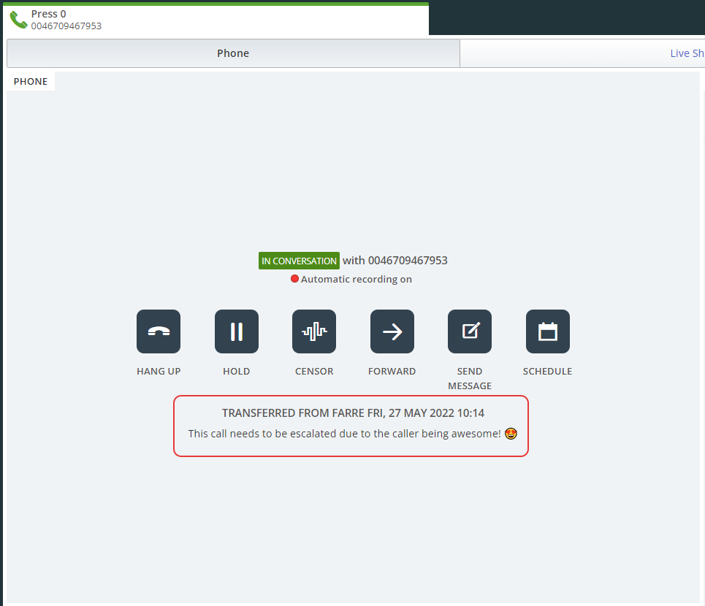Click the escalation message in transfer note
Viewport: 705px width, 606px height.
point(344,434)
